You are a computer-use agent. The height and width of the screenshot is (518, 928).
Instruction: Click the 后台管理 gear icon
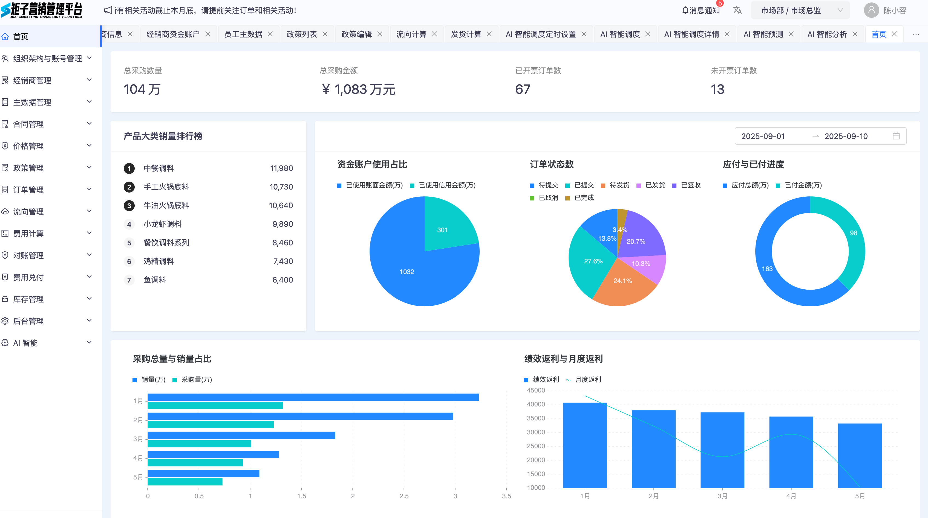5,321
